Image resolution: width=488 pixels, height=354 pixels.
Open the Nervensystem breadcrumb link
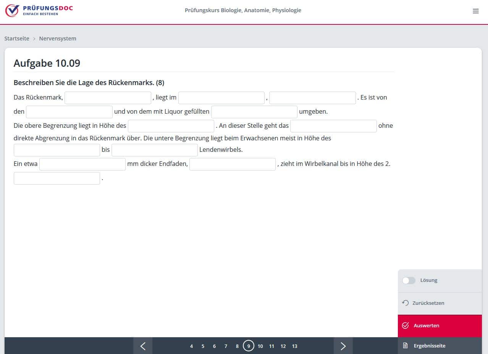[58, 39]
